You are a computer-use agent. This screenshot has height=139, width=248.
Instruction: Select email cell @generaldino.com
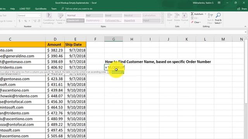[22, 56]
